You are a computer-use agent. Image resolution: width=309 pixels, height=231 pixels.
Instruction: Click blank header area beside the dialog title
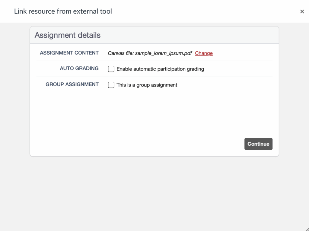[x=205, y=11]
